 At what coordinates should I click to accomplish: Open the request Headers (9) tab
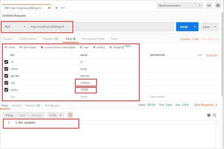click(x=51, y=39)
